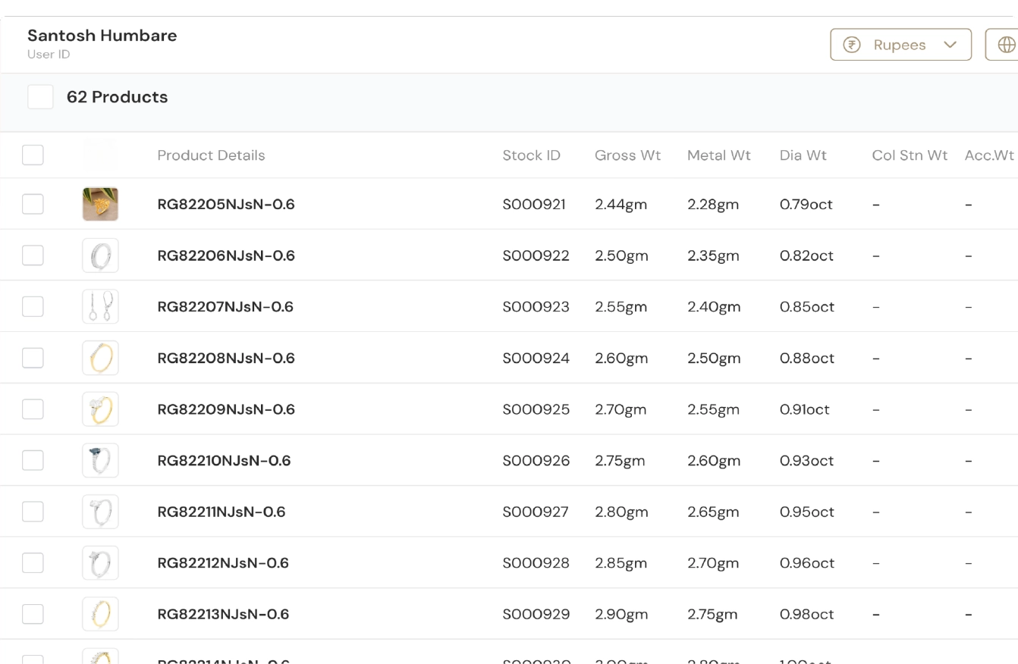Open product RG82209NJsN-0.6 details
Image resolution: width=1018 pixels, height=664 pixels.
[226, 409]
